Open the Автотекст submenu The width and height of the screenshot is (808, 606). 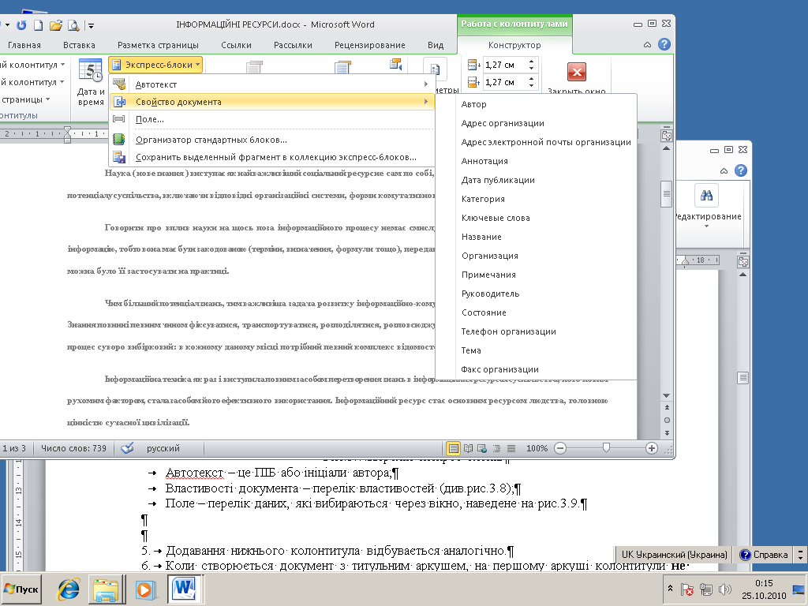271,84
